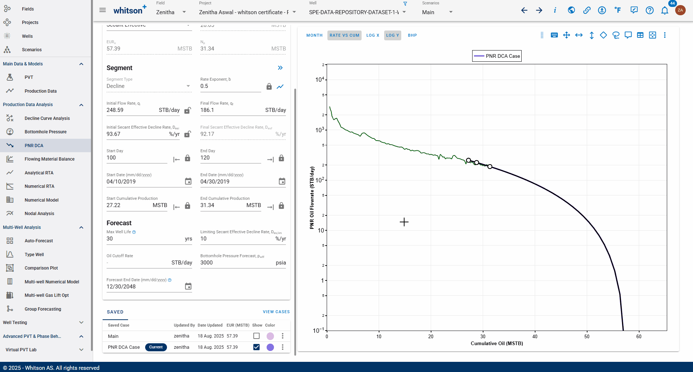Click the Main case color swatch
This screenshot has width=693, height=372.
(x=270, y=336)
